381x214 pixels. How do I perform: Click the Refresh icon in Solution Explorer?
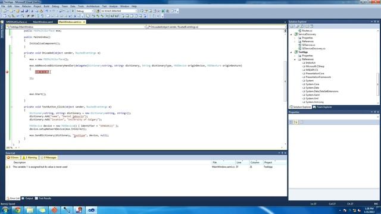click(x=301, y=26)
